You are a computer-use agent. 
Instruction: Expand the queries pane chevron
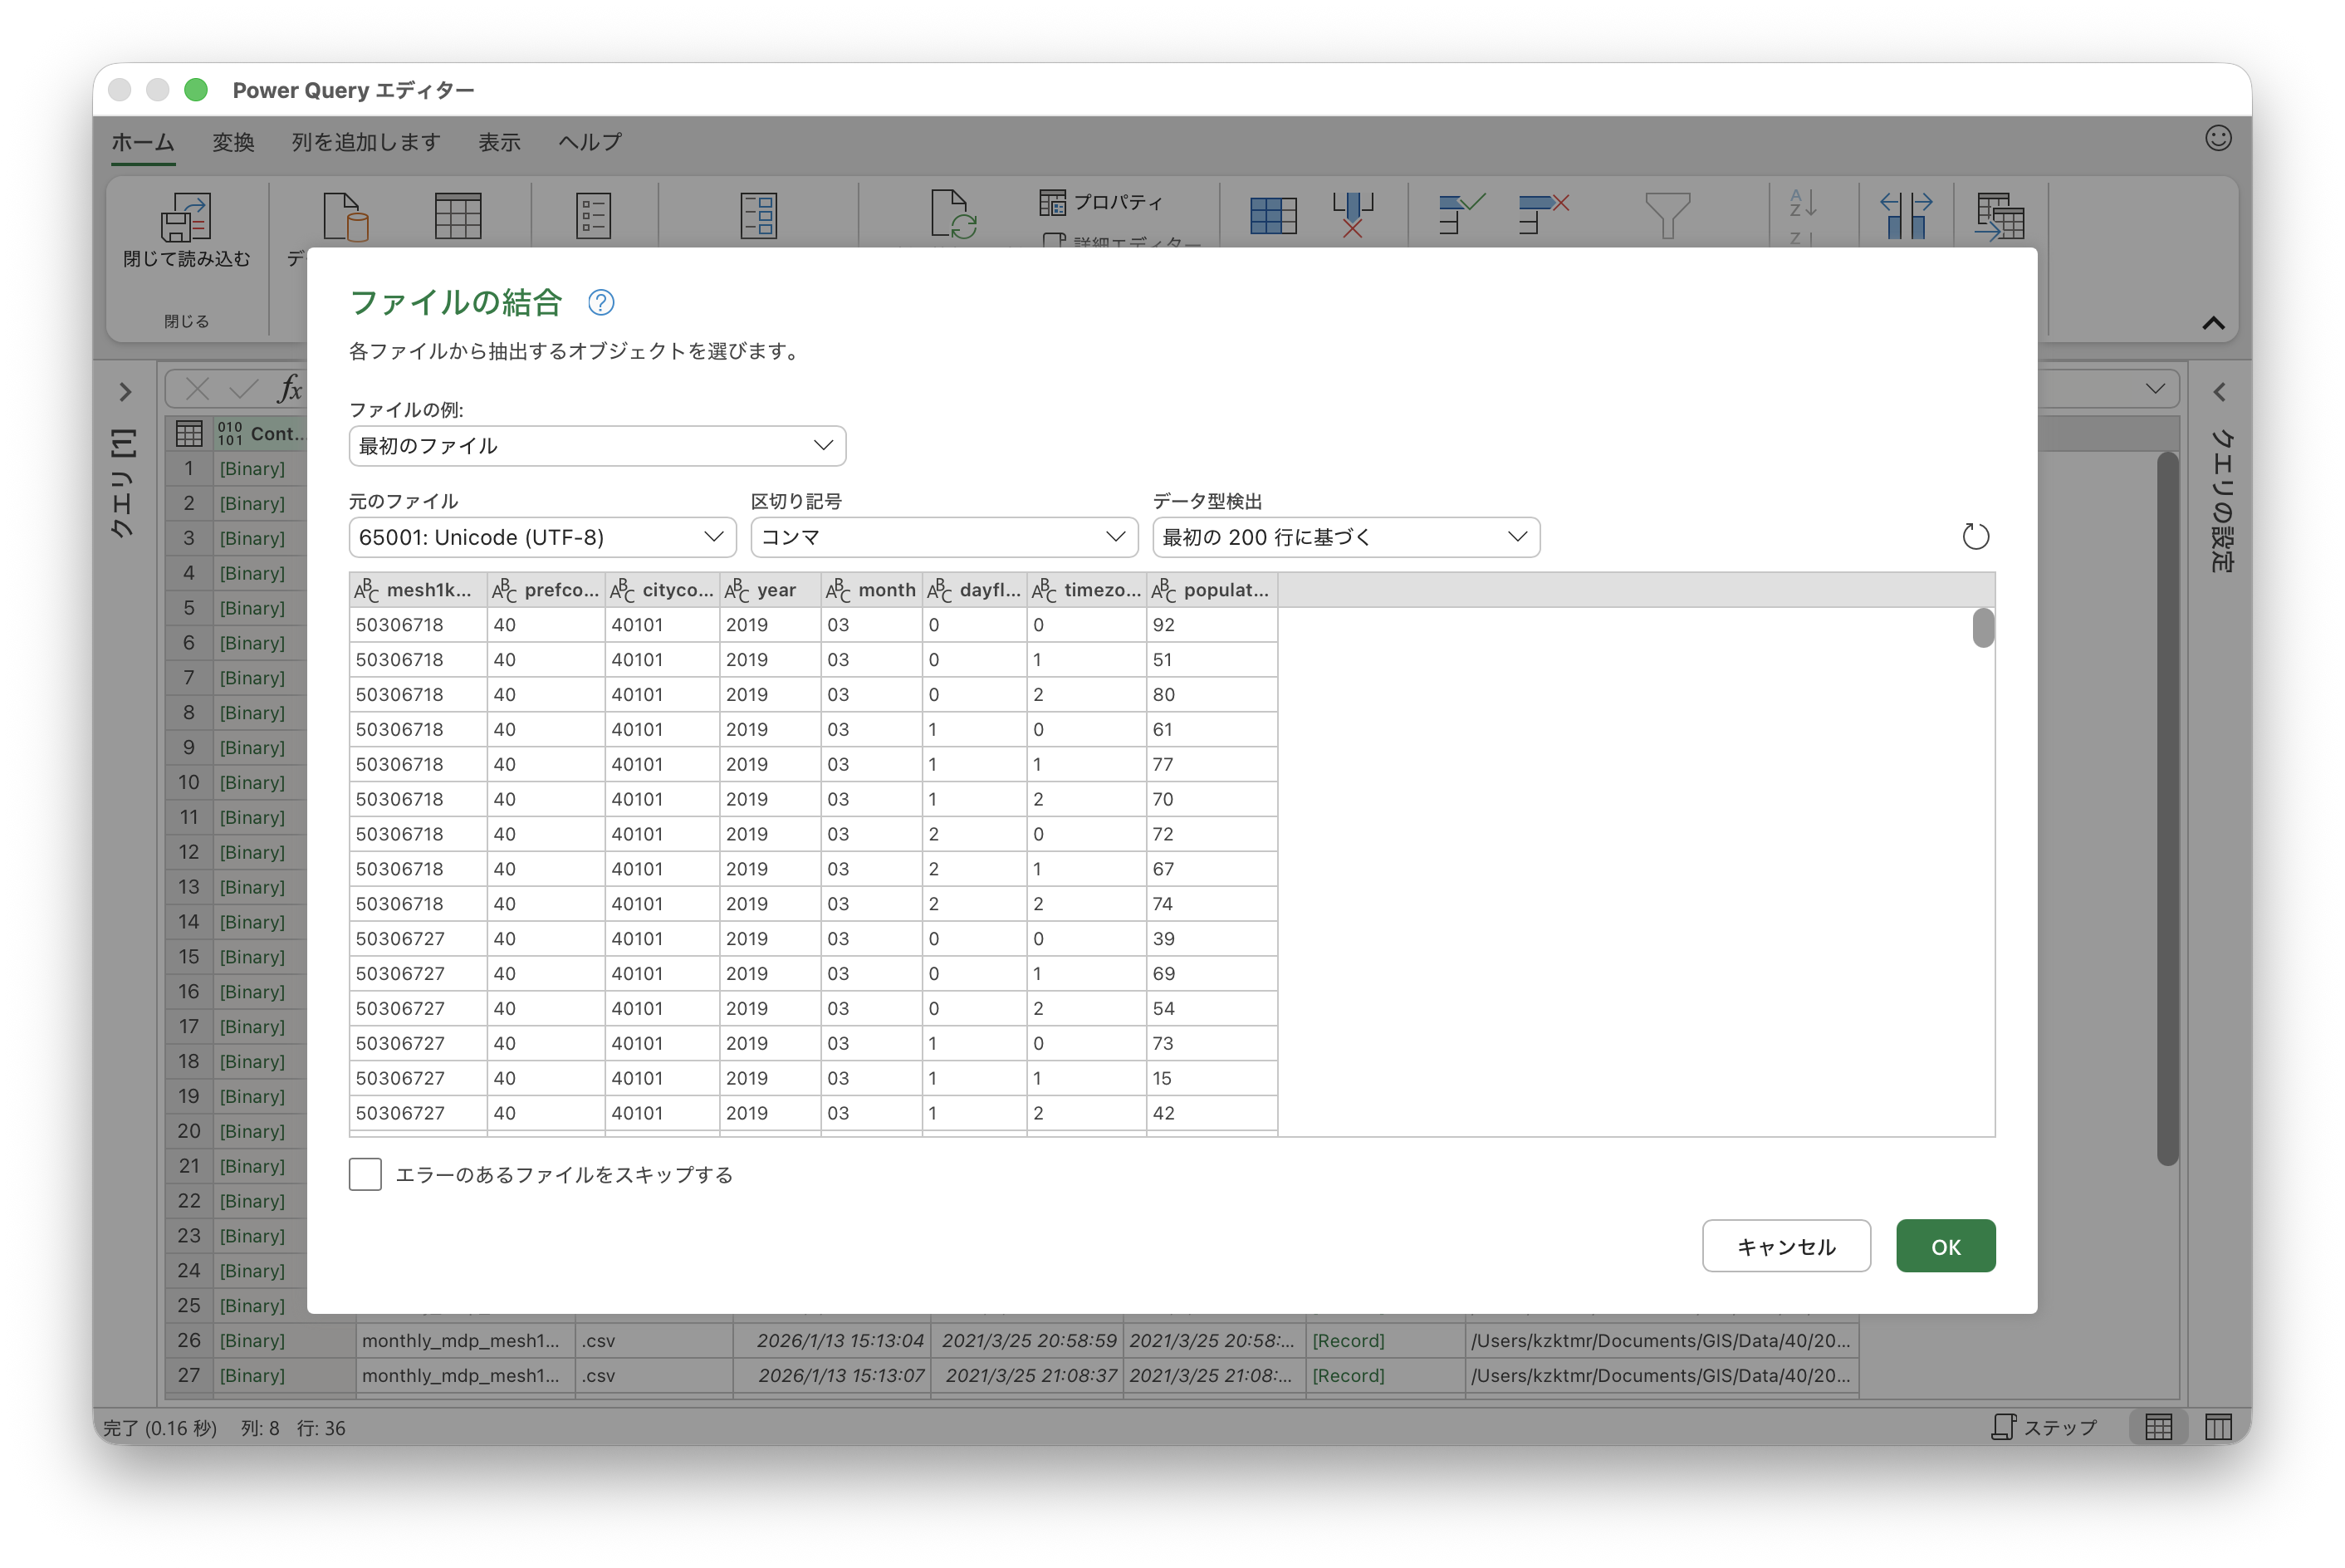[x=125, y=392]
